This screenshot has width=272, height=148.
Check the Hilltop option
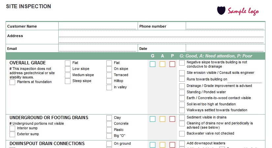109,81
